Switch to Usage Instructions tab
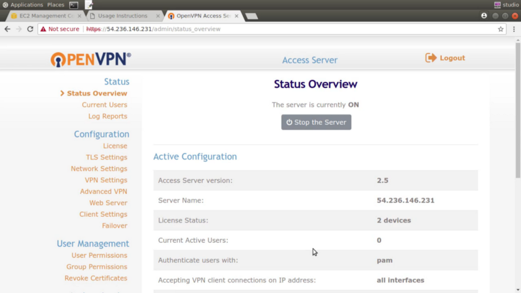The width and height of the screenshot is (521, 293). coord(124,16)
